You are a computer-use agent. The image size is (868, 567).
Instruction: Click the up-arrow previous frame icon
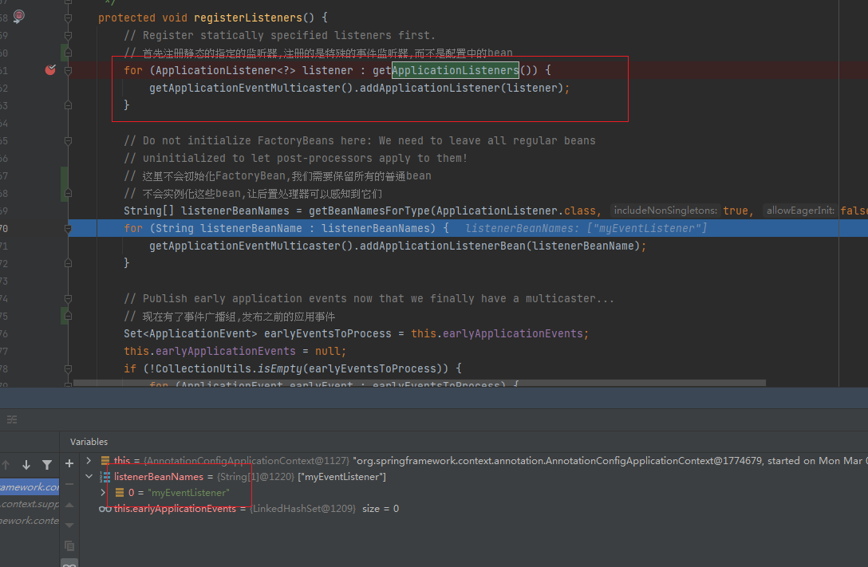[x=6, y=465]
